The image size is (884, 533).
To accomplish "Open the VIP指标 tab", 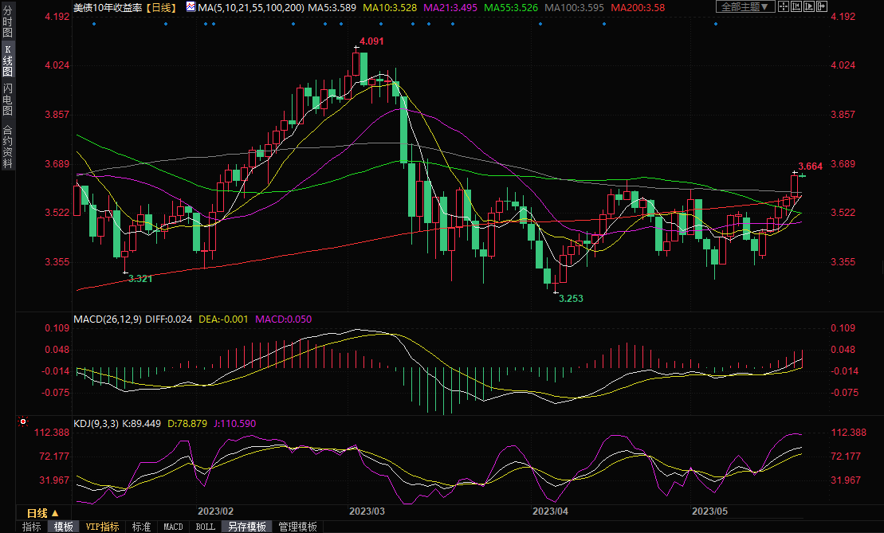I will [x=102, y=527].
